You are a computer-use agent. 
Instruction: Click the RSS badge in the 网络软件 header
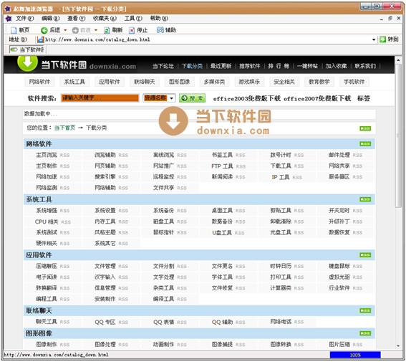coord(365,144)
